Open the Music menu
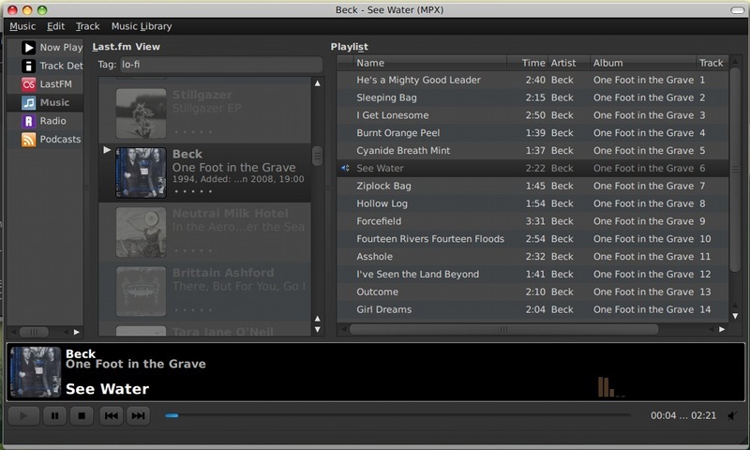 coord(22,26)
